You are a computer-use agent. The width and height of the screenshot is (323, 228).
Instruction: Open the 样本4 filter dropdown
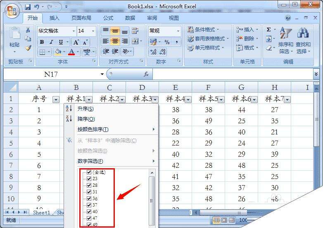pos(188,100)
